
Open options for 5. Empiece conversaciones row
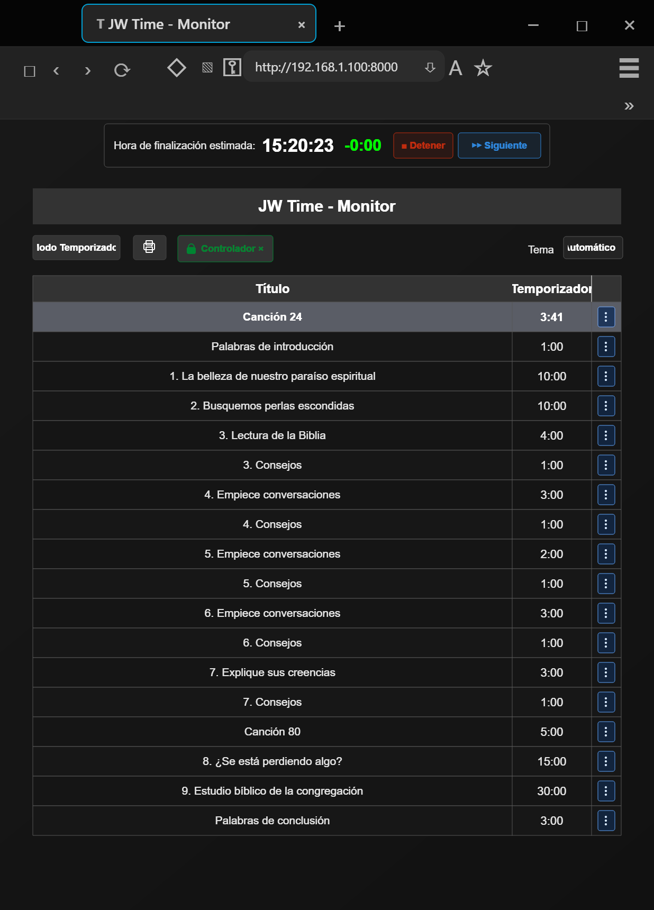pyautogui.click(x=606, y=554)
